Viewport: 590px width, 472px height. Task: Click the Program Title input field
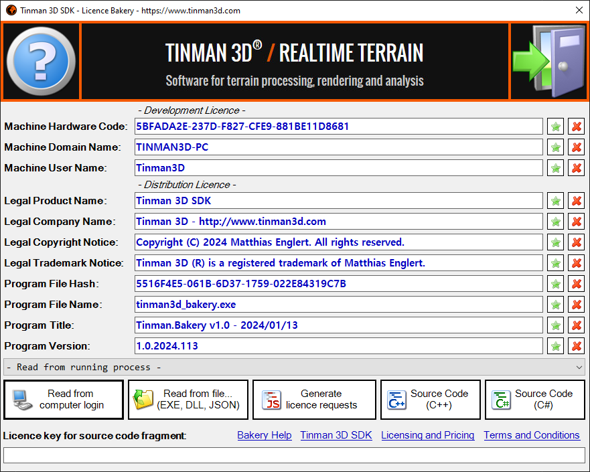pos(339,325)
